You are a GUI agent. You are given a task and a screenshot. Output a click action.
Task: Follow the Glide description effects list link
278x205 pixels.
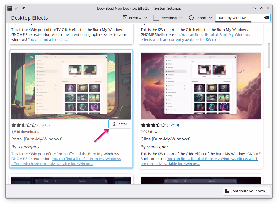pyautogui.click(x=199, y=161)
